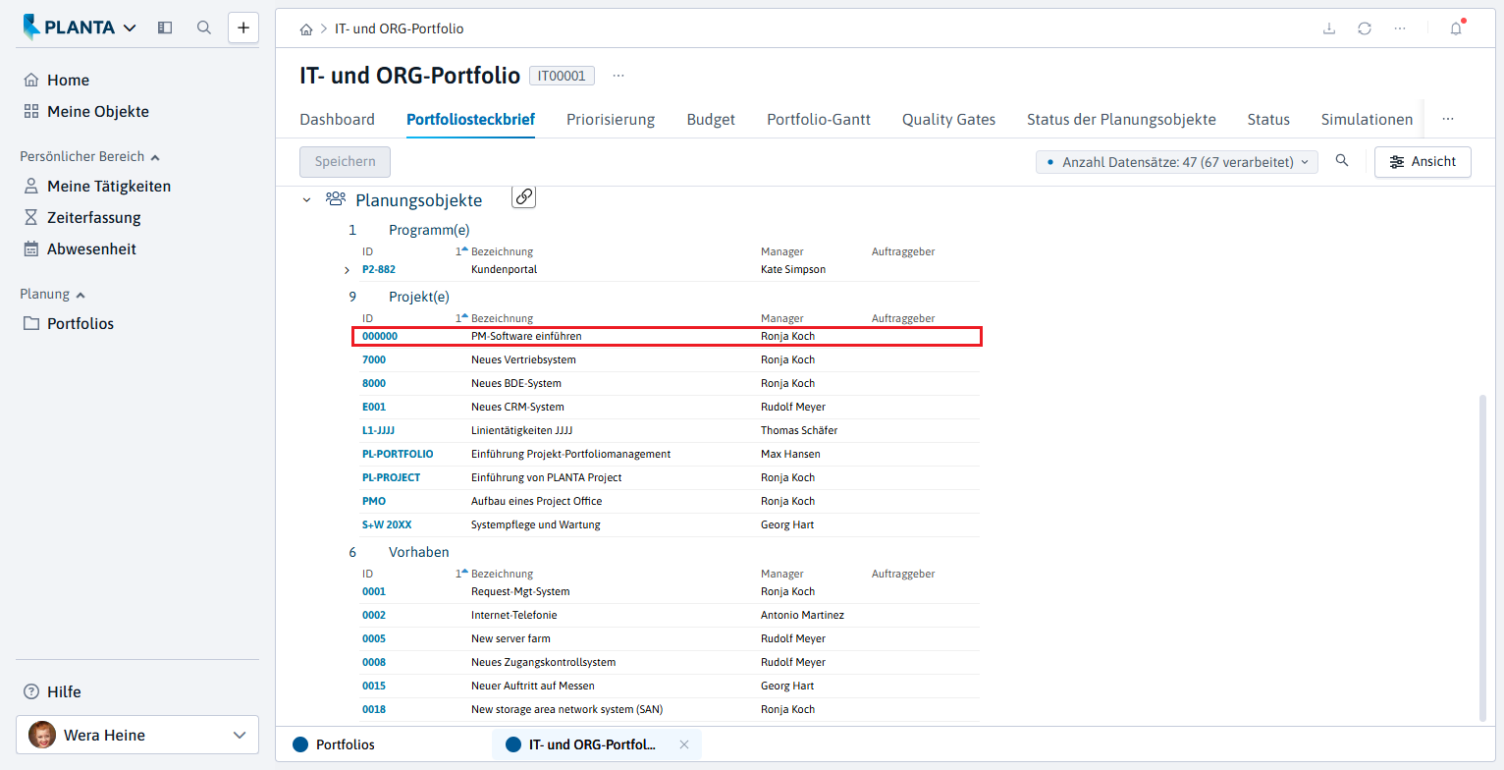Switch to the Priorisierung tab
The height and width of the screenshot is (770, 1504).
611,119
